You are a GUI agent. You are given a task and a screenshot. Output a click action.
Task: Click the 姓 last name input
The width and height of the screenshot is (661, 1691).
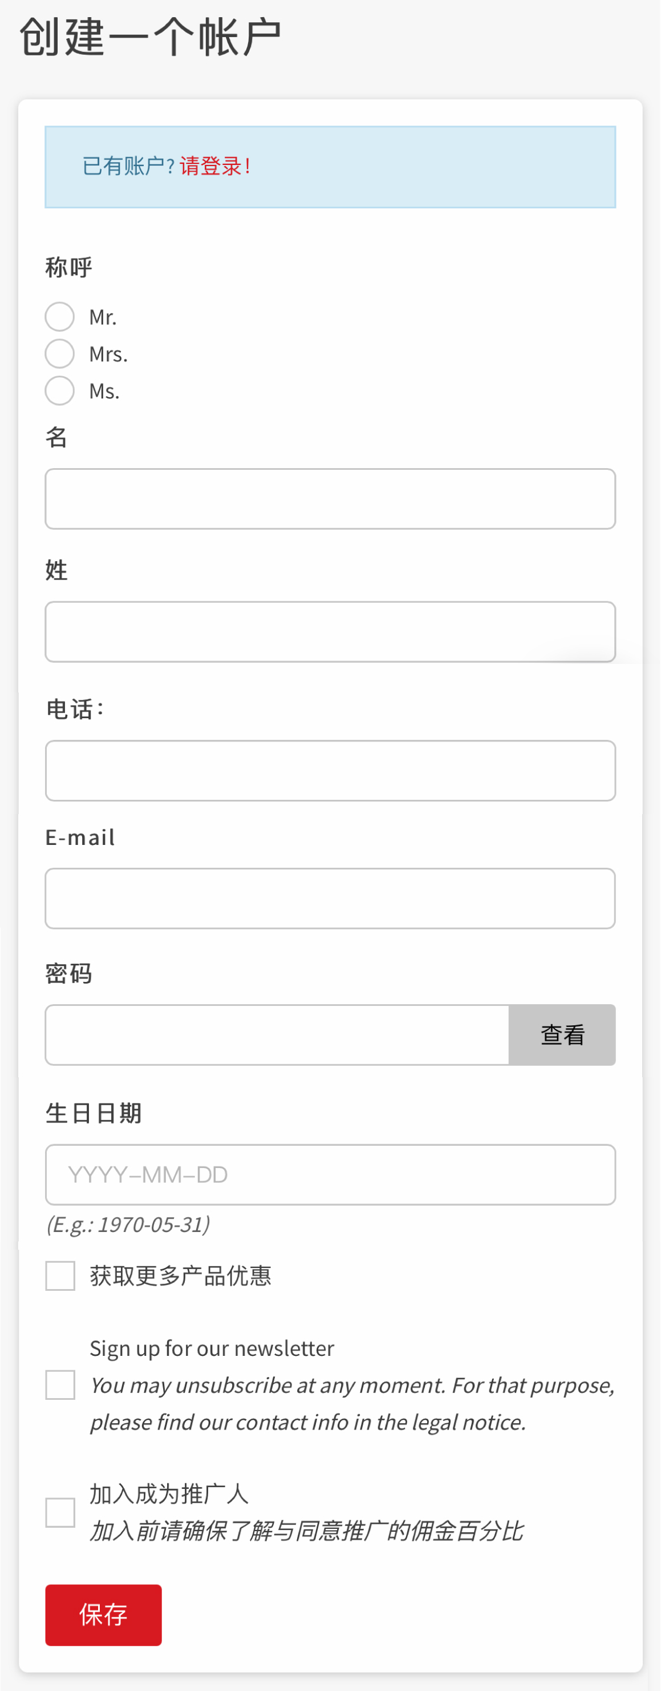point(331,631)
